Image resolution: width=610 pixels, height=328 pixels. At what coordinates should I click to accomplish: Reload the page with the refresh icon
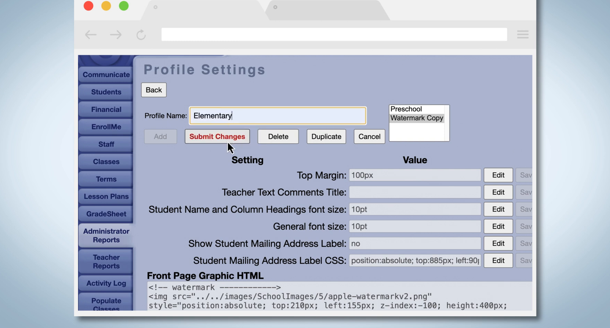tap(141, 35)
